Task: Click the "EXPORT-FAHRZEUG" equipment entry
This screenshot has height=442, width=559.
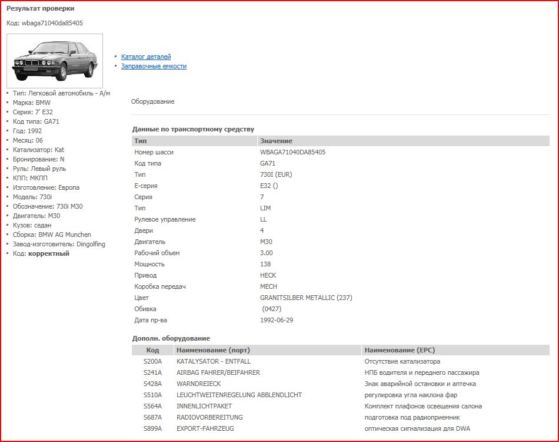Action: 205,428
